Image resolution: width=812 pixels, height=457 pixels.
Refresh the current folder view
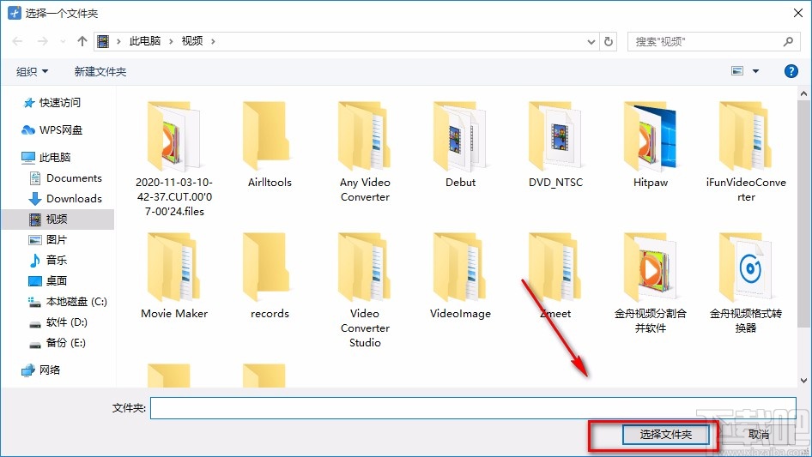[x=609, y=42]
